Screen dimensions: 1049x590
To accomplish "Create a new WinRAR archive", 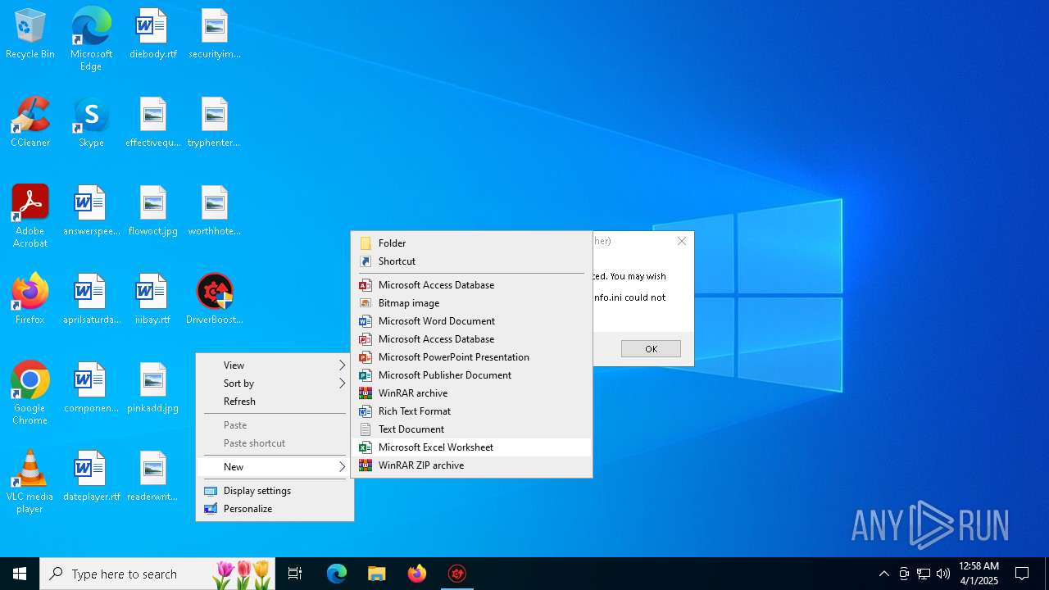I will (x=471, y=393).
